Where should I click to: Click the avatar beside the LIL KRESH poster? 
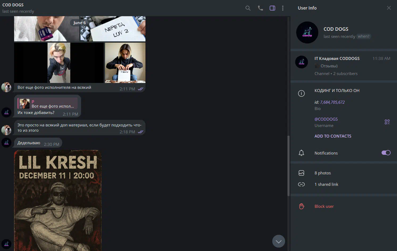(x=6, y=244)
